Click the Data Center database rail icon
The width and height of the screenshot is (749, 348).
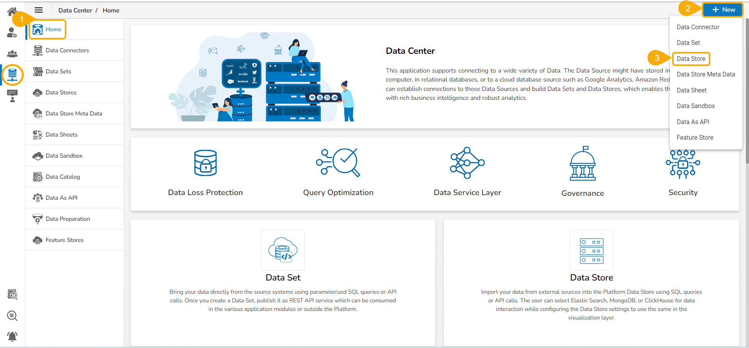pyautogui.click(x=12, y=75)
